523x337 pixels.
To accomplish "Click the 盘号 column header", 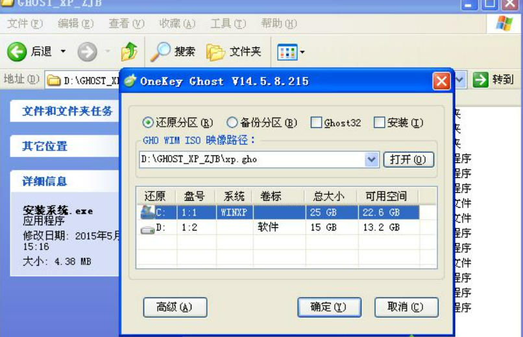I will (x=195, y=196).
